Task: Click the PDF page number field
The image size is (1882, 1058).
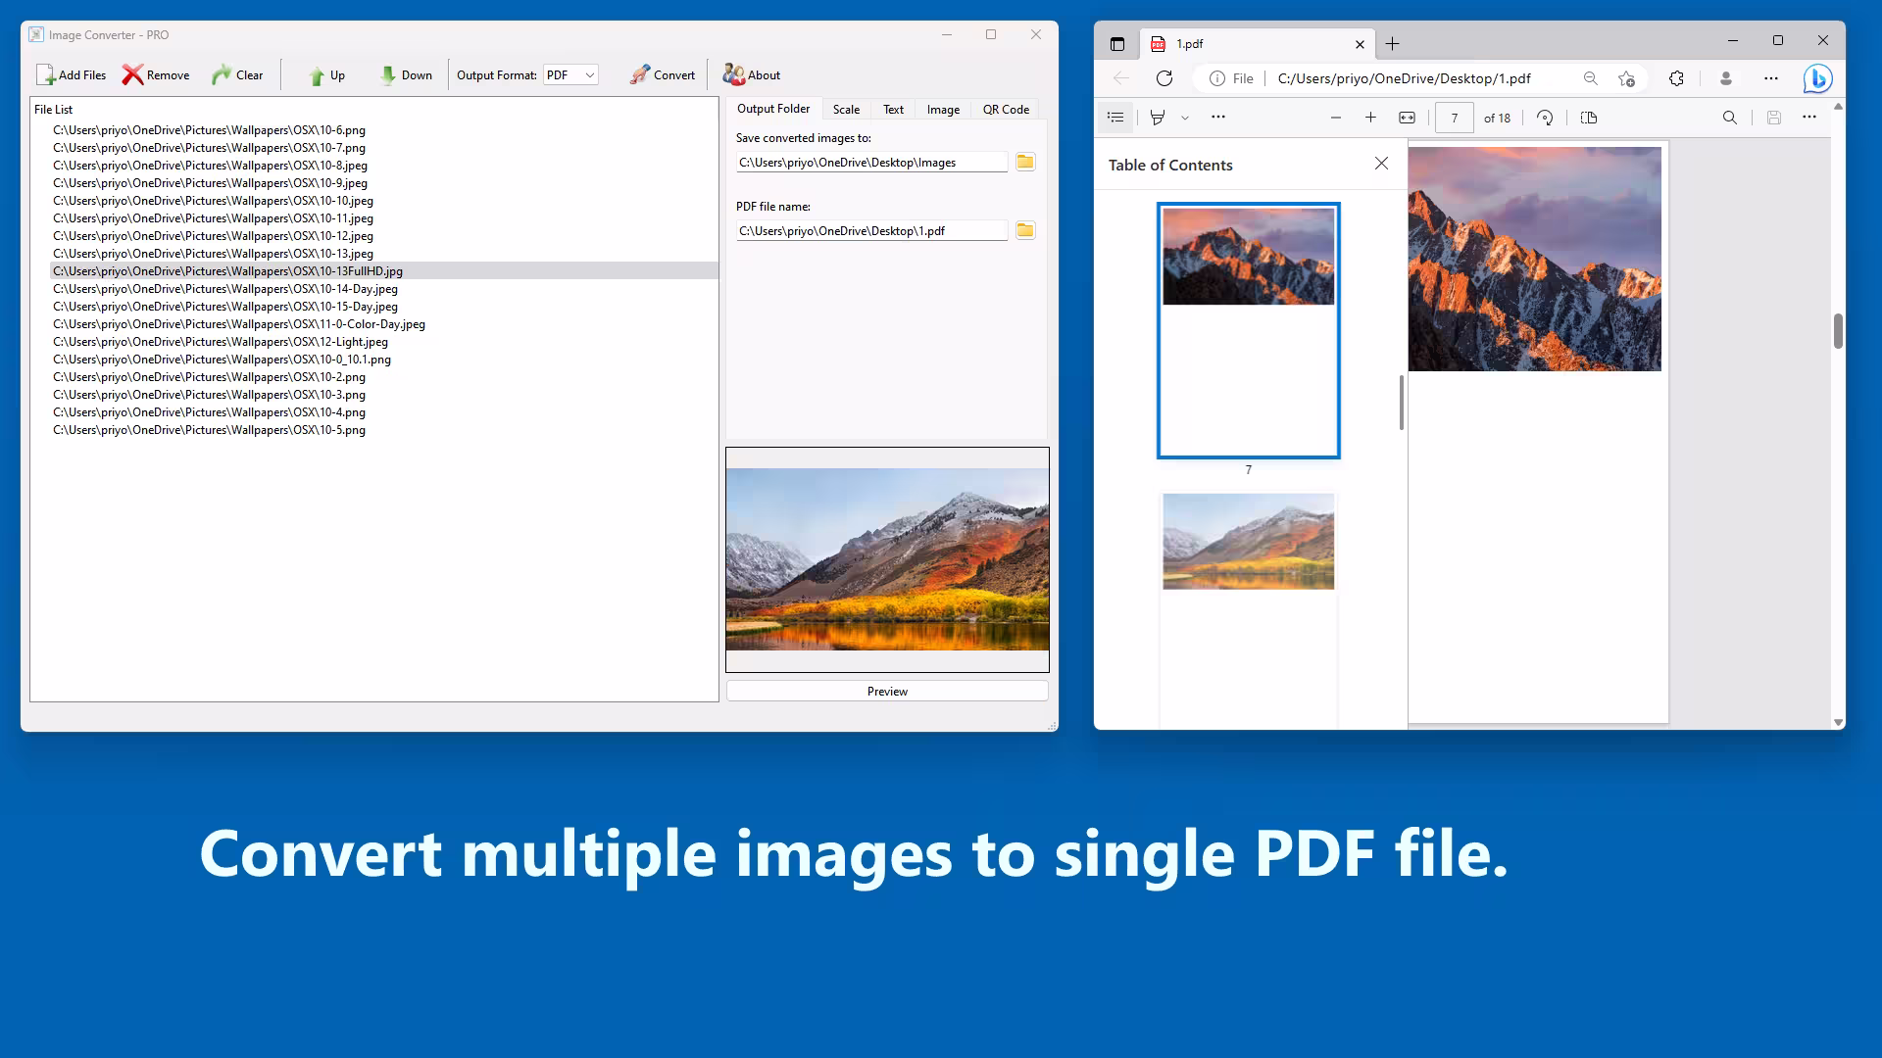Action: click(1455, 118)
